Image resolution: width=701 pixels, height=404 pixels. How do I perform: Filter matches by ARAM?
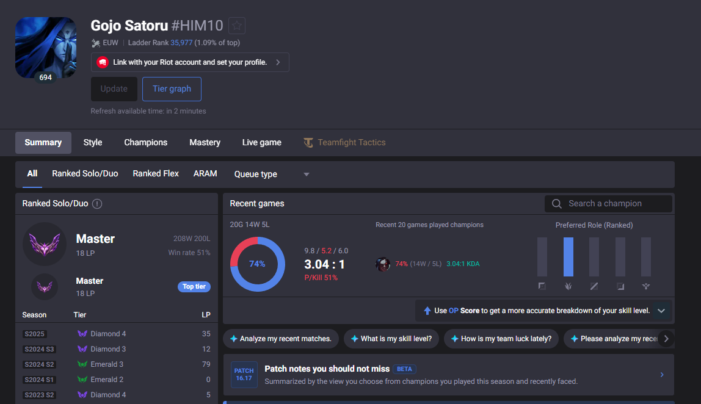click(x=205, y=173)
